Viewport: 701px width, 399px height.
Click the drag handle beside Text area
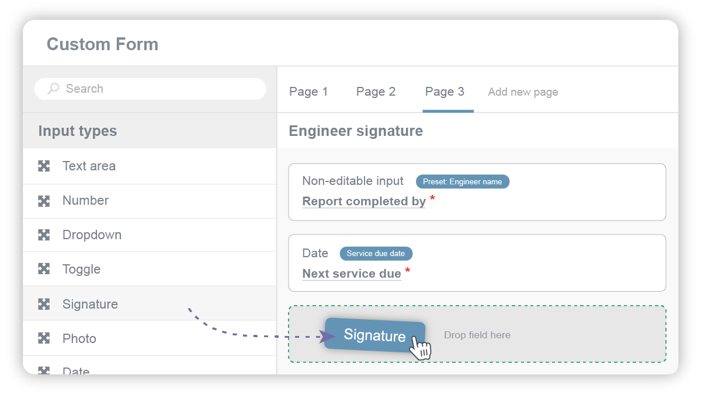(44, 166)
